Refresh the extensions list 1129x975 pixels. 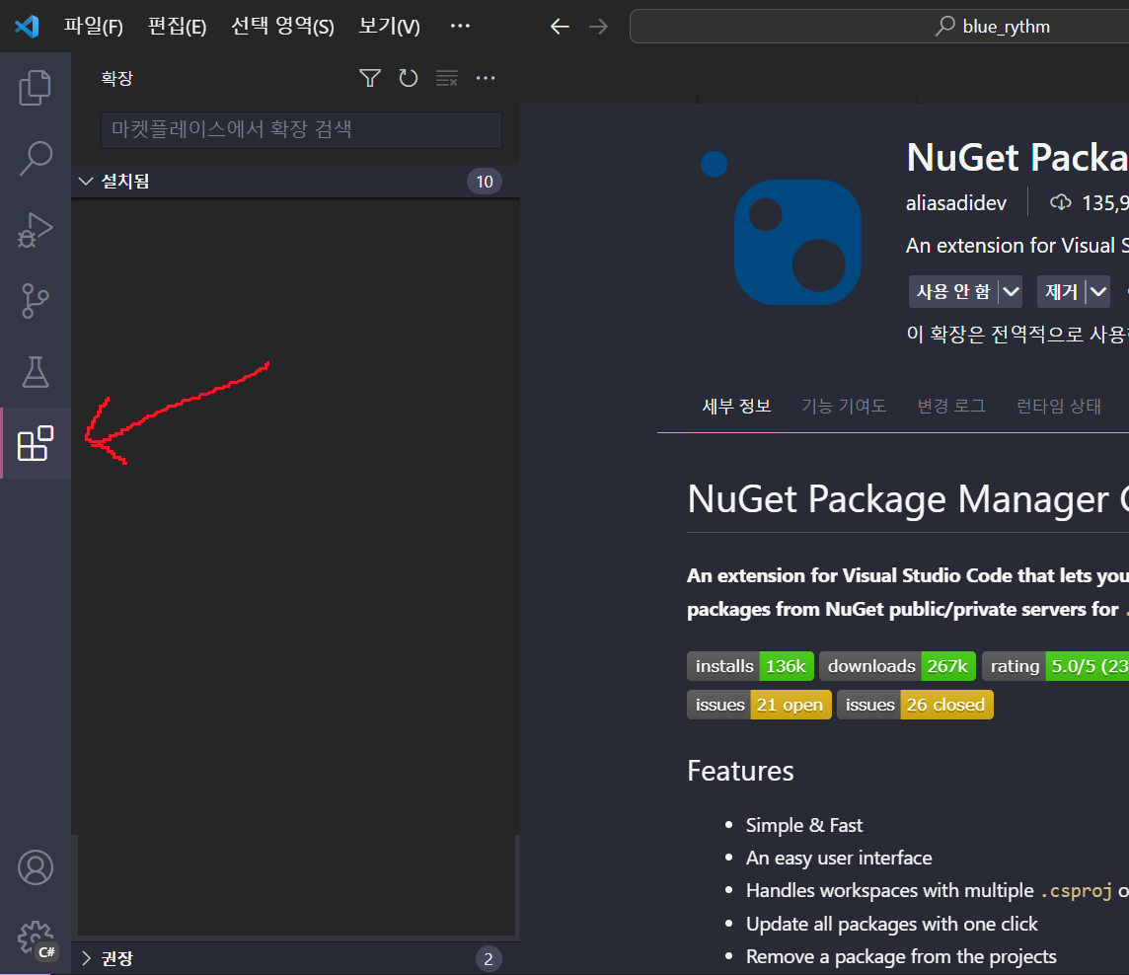409,77
